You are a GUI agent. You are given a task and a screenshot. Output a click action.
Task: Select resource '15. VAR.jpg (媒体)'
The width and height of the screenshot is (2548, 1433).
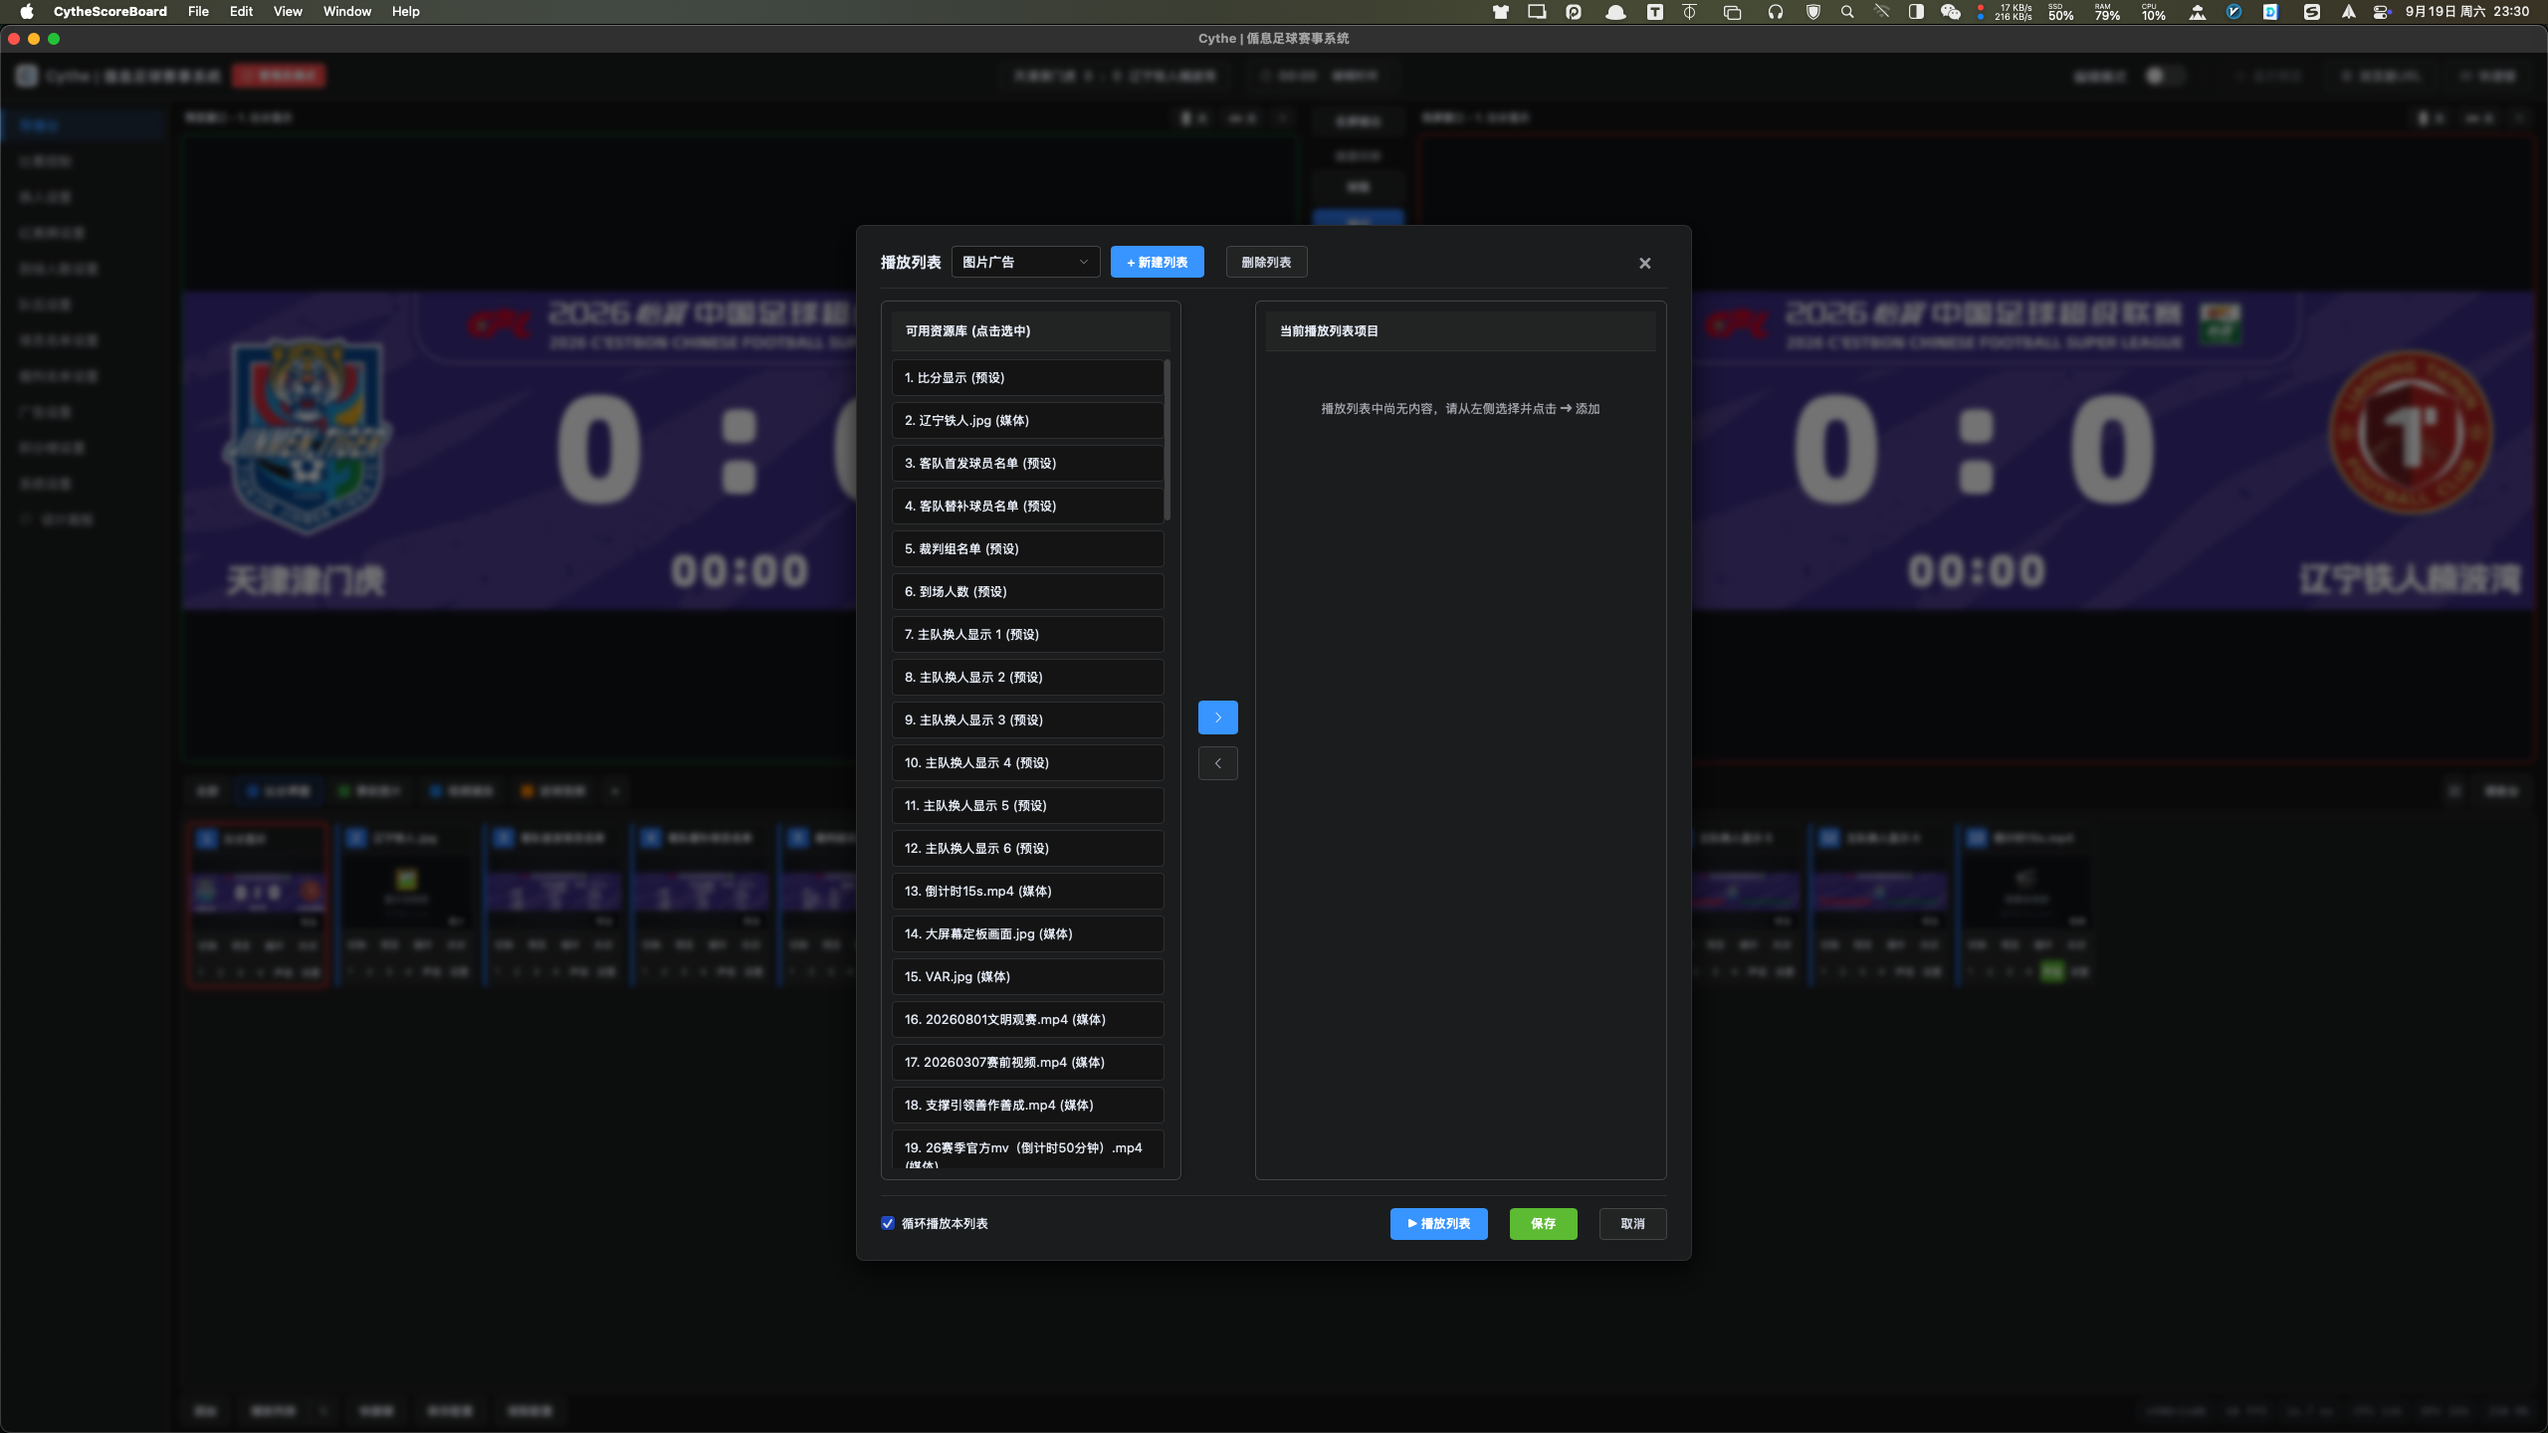pyautogui.click(x=1027, y=976)
